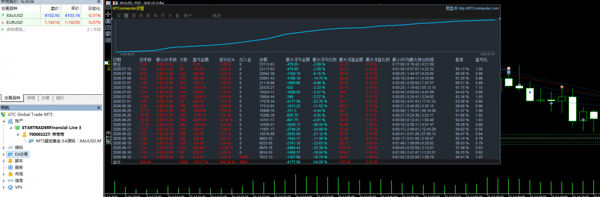The image size is (600, 197).
Task: Select the 周 weekly statistics tab
Action: (x=134, y=15)
